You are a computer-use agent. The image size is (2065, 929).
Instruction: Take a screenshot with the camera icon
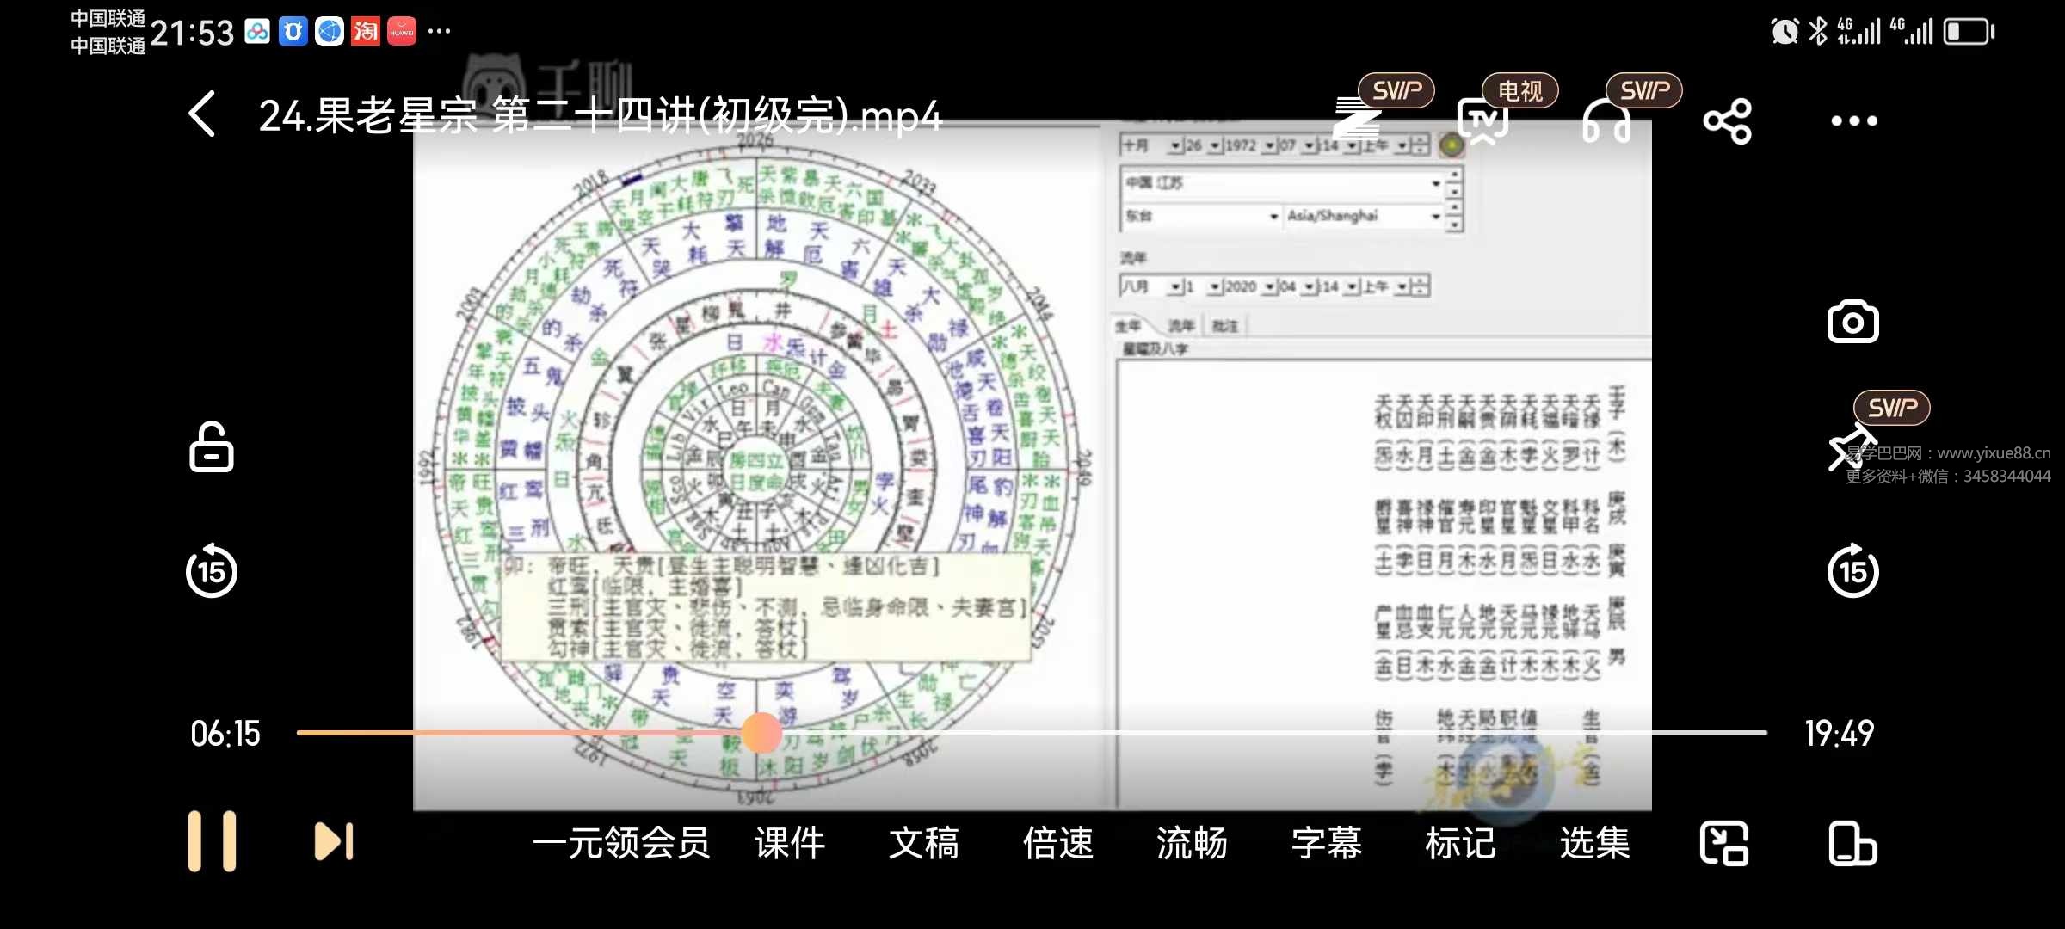click(x=1852, y=322)
